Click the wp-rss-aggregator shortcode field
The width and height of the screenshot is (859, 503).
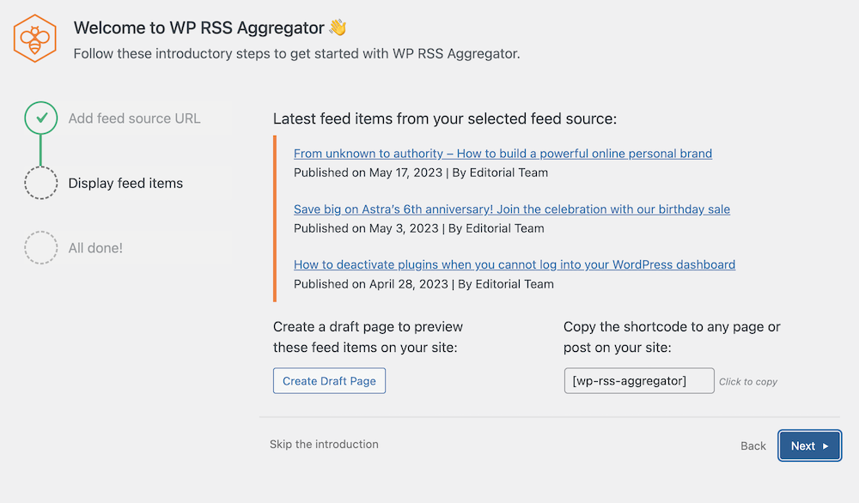(x=639, y=381)
